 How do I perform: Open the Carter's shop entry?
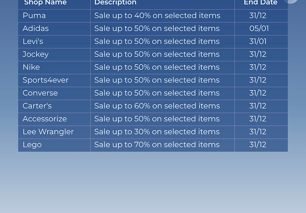click(37, 106)
